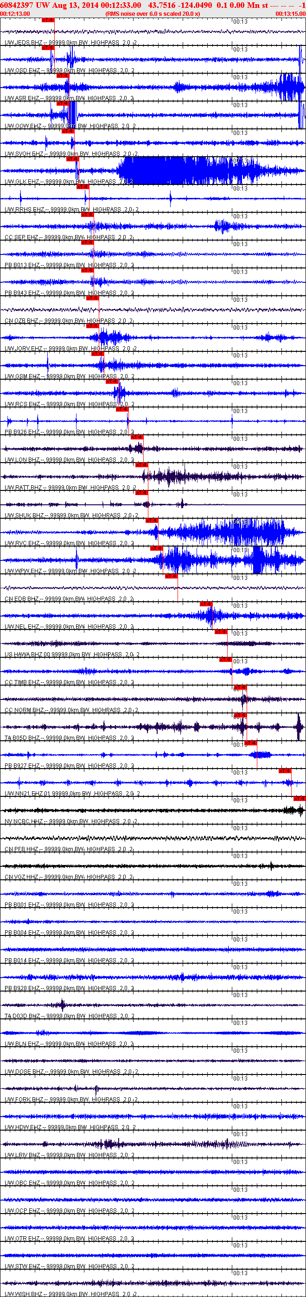Click the UW RVC EHZ station label
The width and height of the screenshot is (306, 1297).
[70, 543]
